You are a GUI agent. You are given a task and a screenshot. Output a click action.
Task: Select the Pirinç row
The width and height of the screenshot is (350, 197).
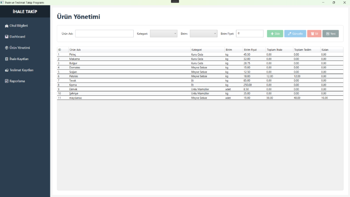pos(200,54)
